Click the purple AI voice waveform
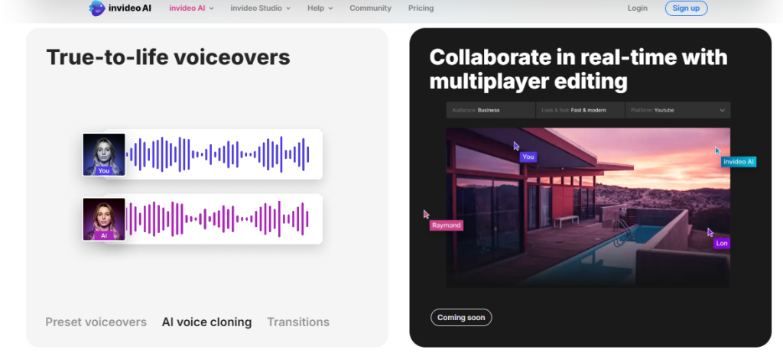Screen dimensions: 783x356 click(x=218, y=219)
